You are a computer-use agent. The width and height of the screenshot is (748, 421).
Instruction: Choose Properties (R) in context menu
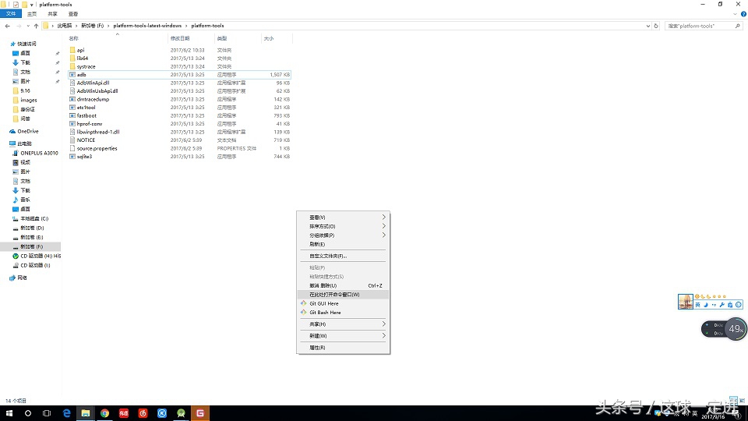point(343,348)
